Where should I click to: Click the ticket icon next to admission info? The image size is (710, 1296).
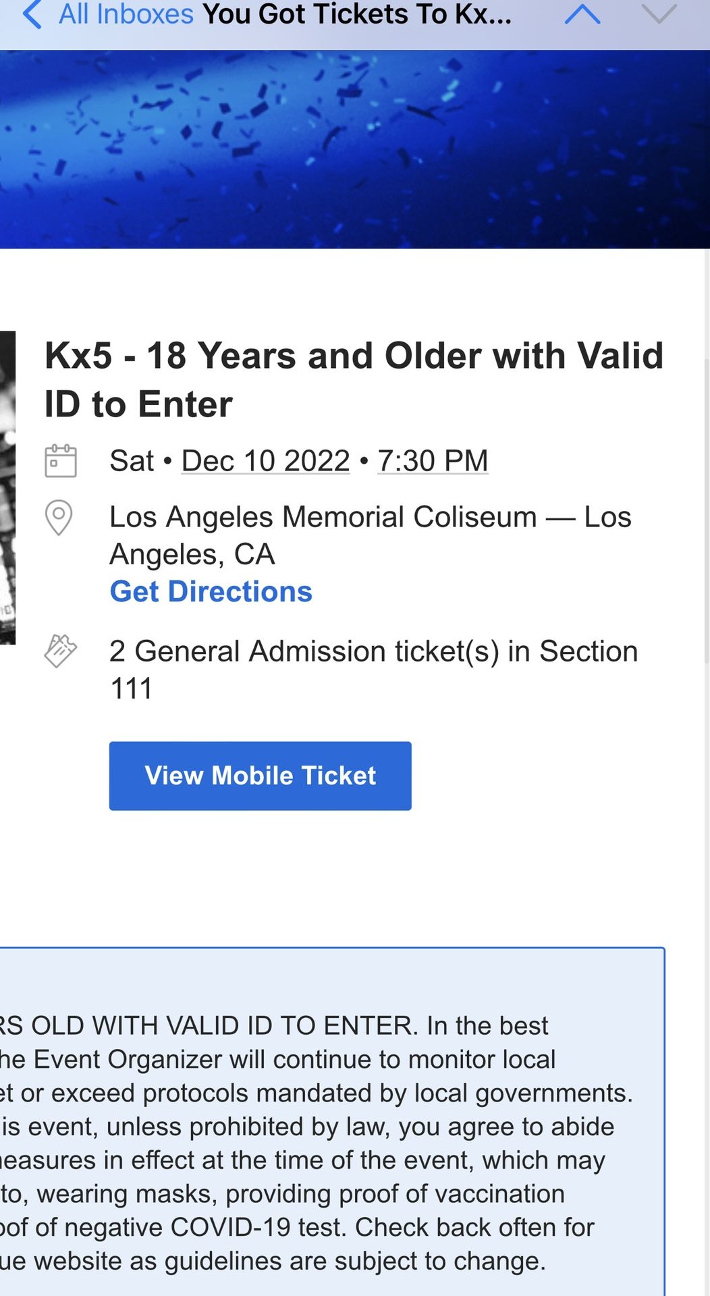(x=61, y=651)
